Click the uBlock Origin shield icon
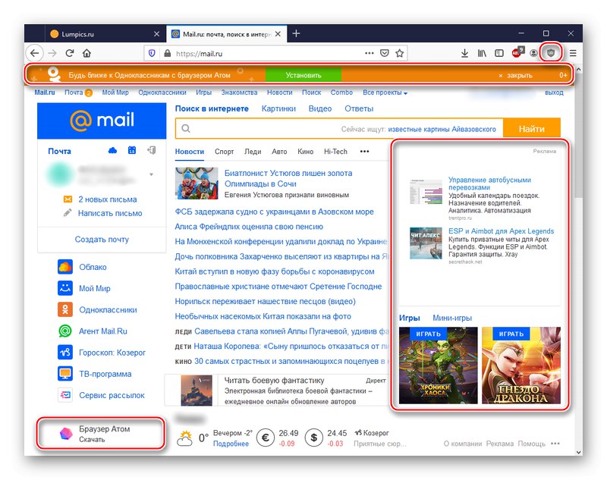607x480 pixels. (x=551, y=53)
